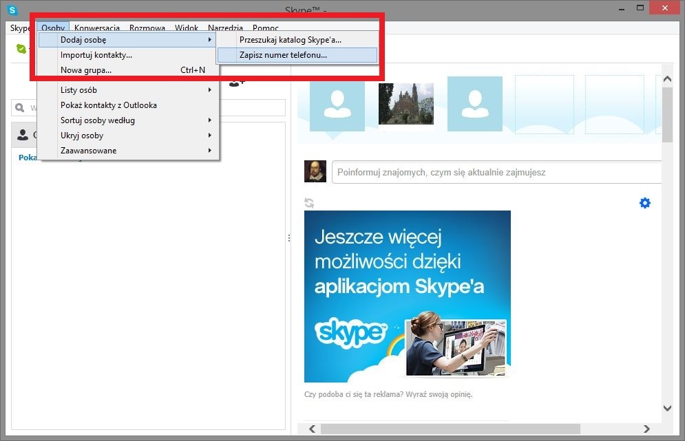This screenshot has width=685, height=441.
Task: Expand Sortuj osoby według submenu
Action: [129, 120]
